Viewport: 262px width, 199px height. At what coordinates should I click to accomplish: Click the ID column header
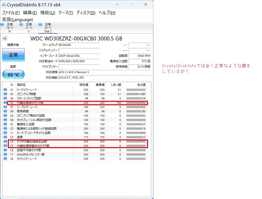12,85
